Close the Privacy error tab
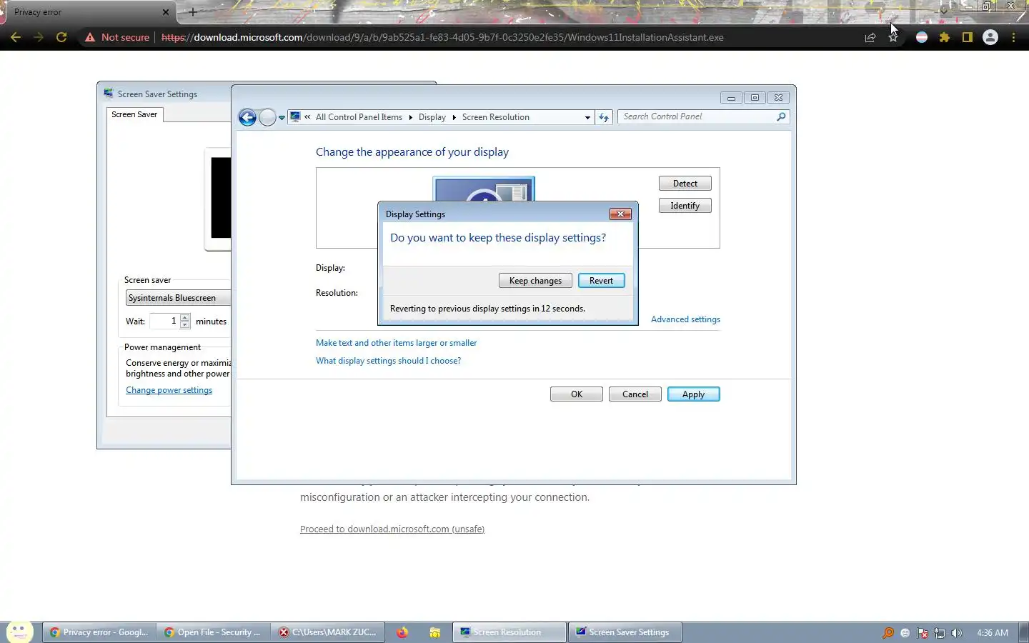Viewport: 1029px width, 643px height. click(166, 12)
